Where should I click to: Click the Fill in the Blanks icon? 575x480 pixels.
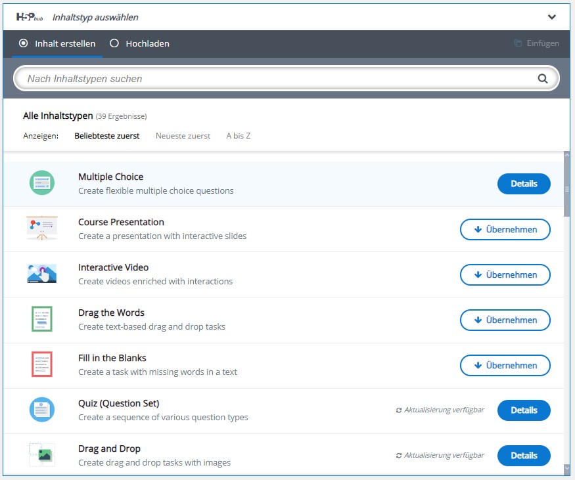(x=42, y=364)
